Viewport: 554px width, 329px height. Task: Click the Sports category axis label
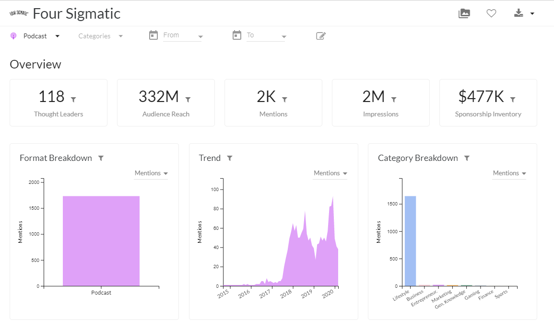click(x=501, y=294)
